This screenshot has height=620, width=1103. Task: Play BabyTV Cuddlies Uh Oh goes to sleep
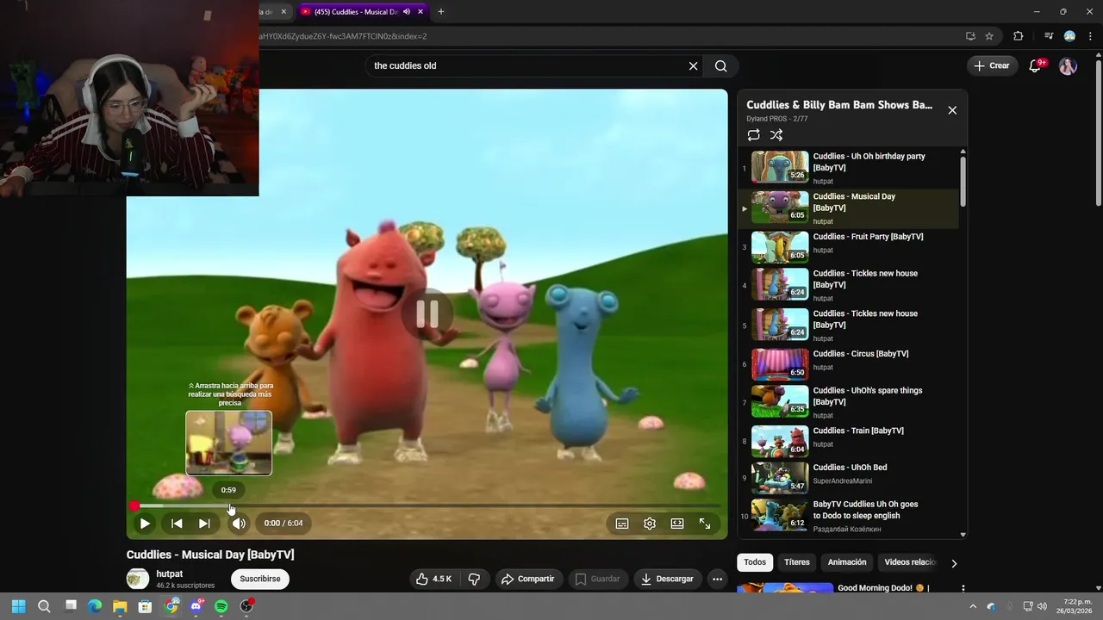[x=849, y=516]
